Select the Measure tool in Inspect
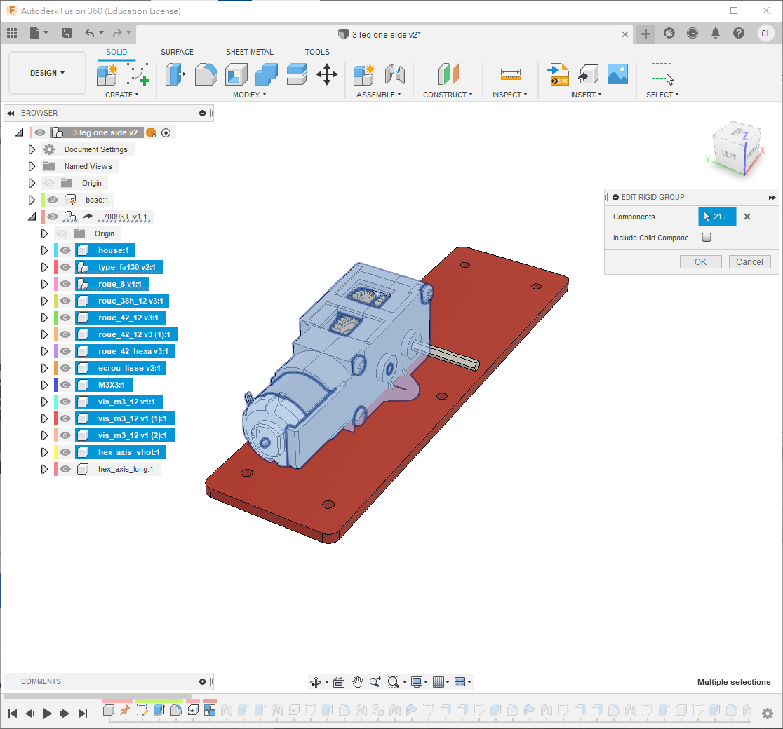This screenshot has height=729, width=783. coord(510,74)
